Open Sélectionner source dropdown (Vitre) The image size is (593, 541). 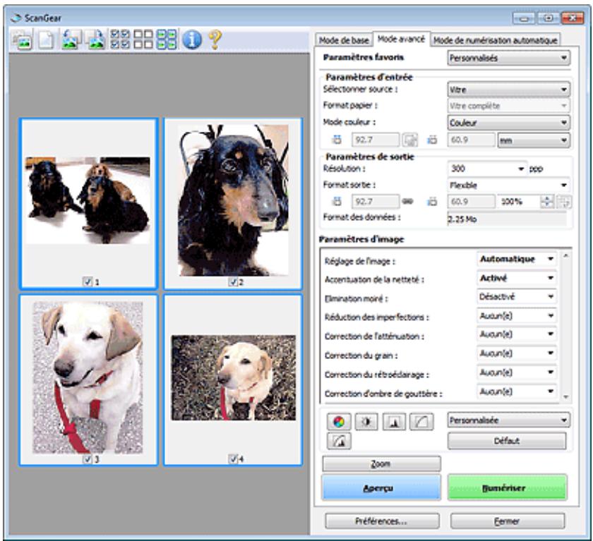509,90
